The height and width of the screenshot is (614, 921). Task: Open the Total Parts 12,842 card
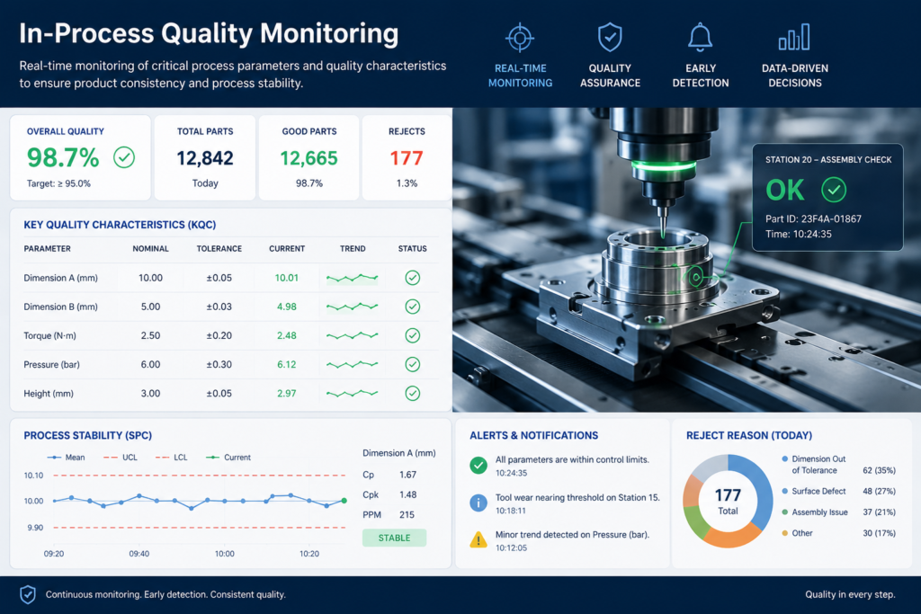[205, 157]
